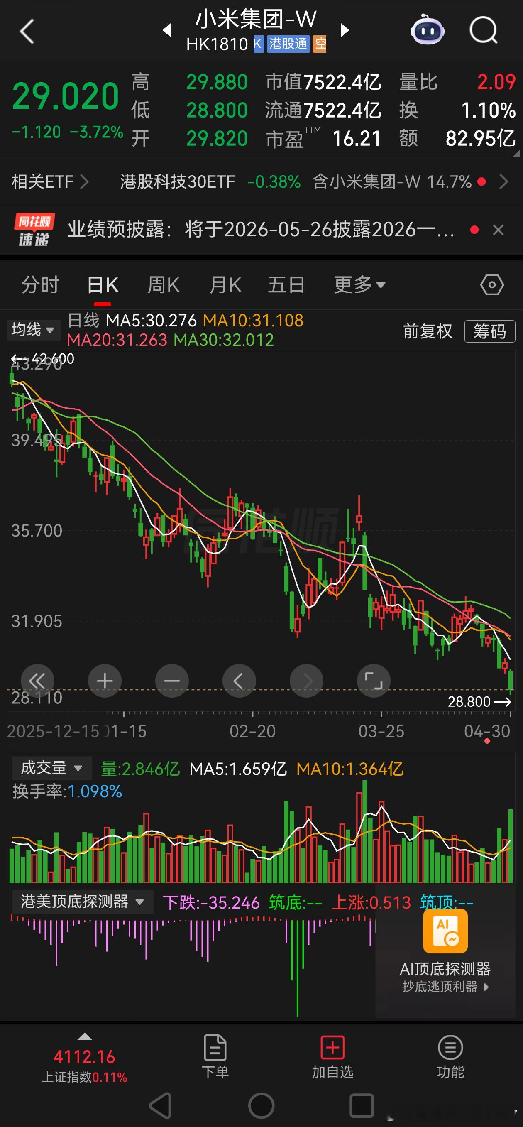Tap the 加自选 add-to-watchlist icon
The width and height of the screenshot is (523, 1127).
coord(332,1047)
